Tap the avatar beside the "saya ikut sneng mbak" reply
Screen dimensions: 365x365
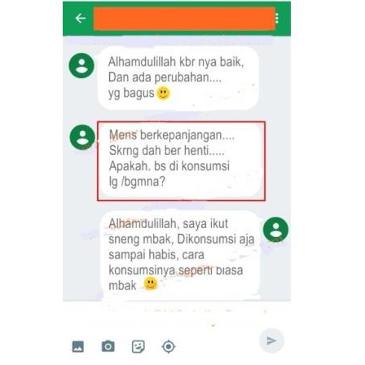(x=275, y=230)
